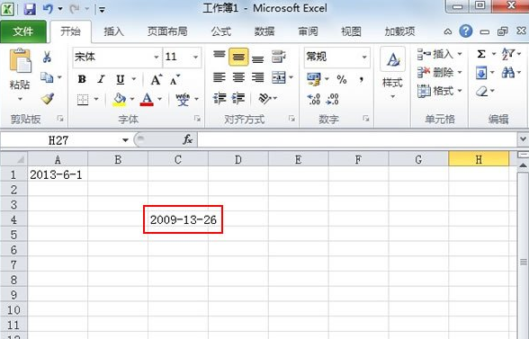Click the green 文件 button
This screenshot has height=339, width=529.
click(x=23, y=31)
